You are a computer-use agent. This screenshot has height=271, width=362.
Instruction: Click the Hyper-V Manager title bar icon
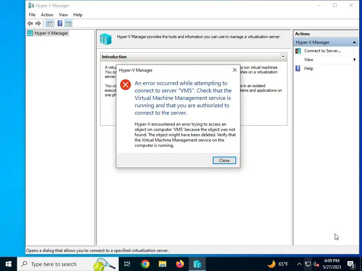(x=31, y=5)
